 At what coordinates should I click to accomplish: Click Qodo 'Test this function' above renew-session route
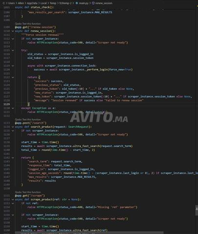point(28,24)
